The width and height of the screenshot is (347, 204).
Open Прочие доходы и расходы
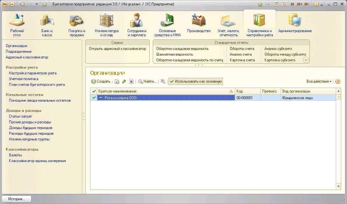click(30, 122)
